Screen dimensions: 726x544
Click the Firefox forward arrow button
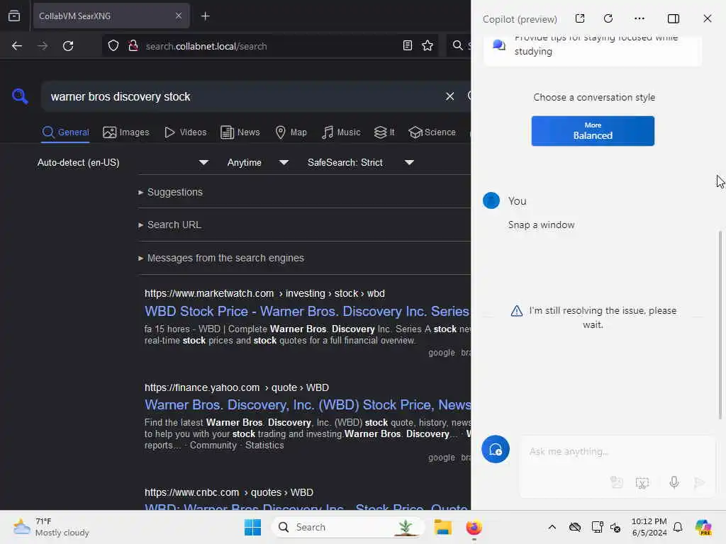tap(43, 46)
